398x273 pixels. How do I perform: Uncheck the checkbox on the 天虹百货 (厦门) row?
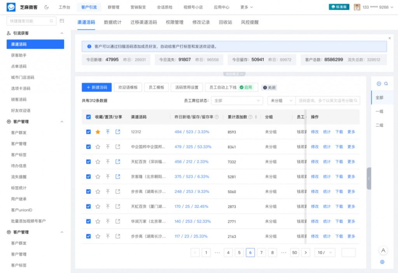[x=88, y=206]
